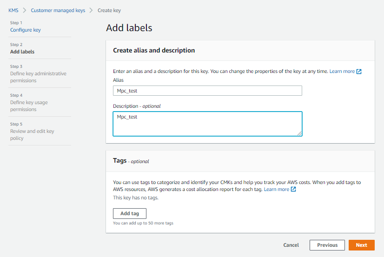Go back with Previous button

327,245
